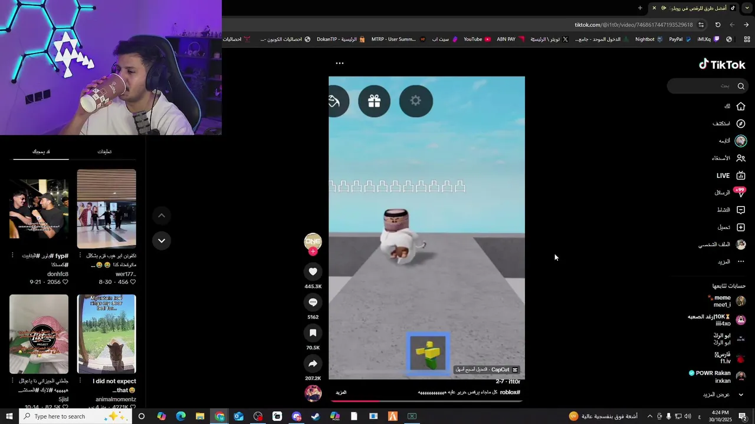The image size is (755, 424).
Task: Click the Windows taskbar search box
Action: click(x=75, y=416)
